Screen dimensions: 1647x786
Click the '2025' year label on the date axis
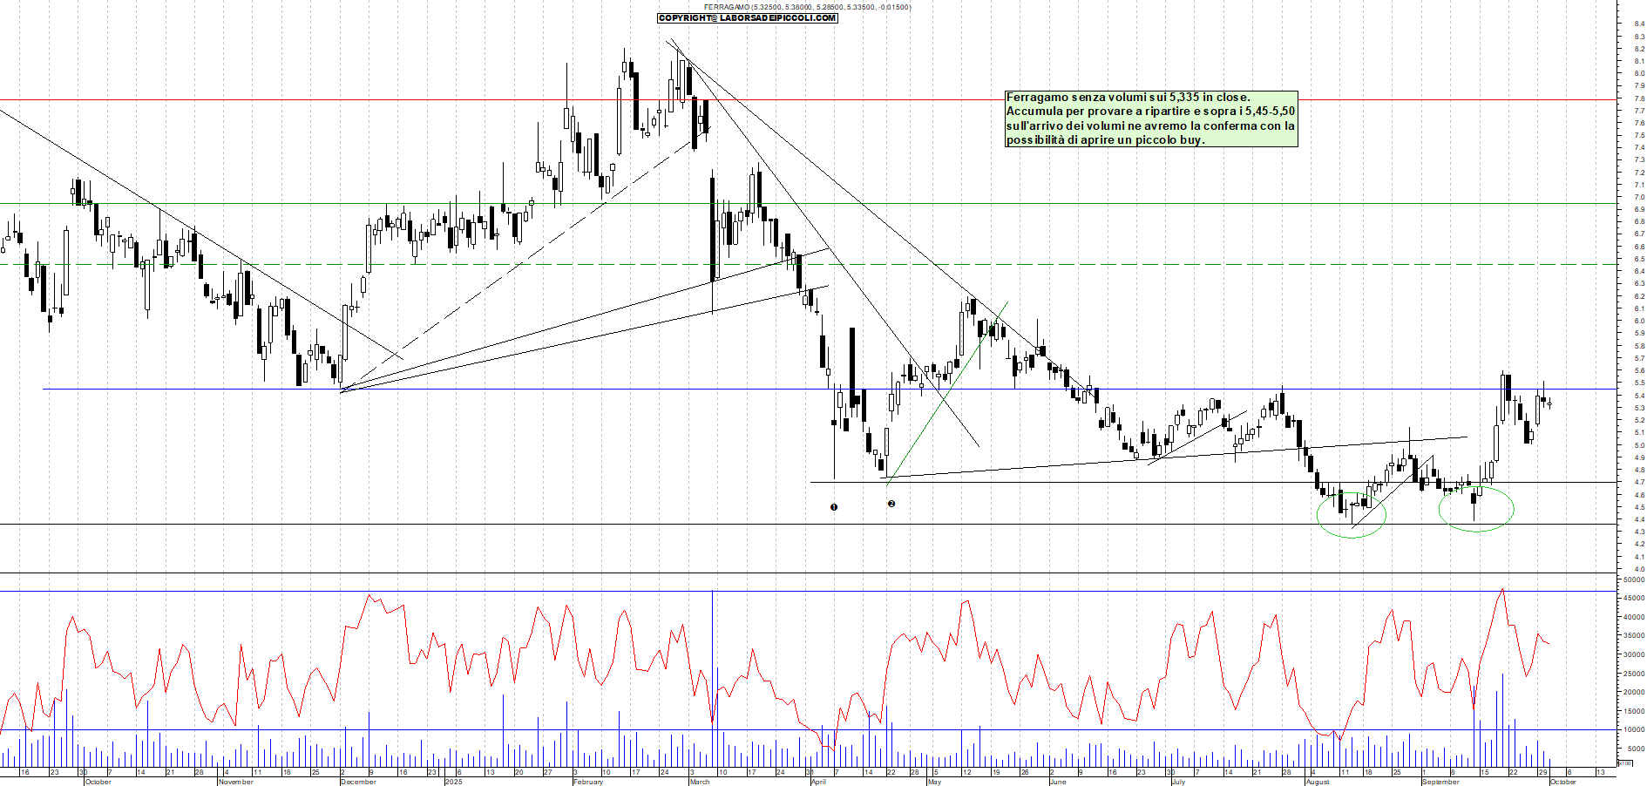click(453, 782)
